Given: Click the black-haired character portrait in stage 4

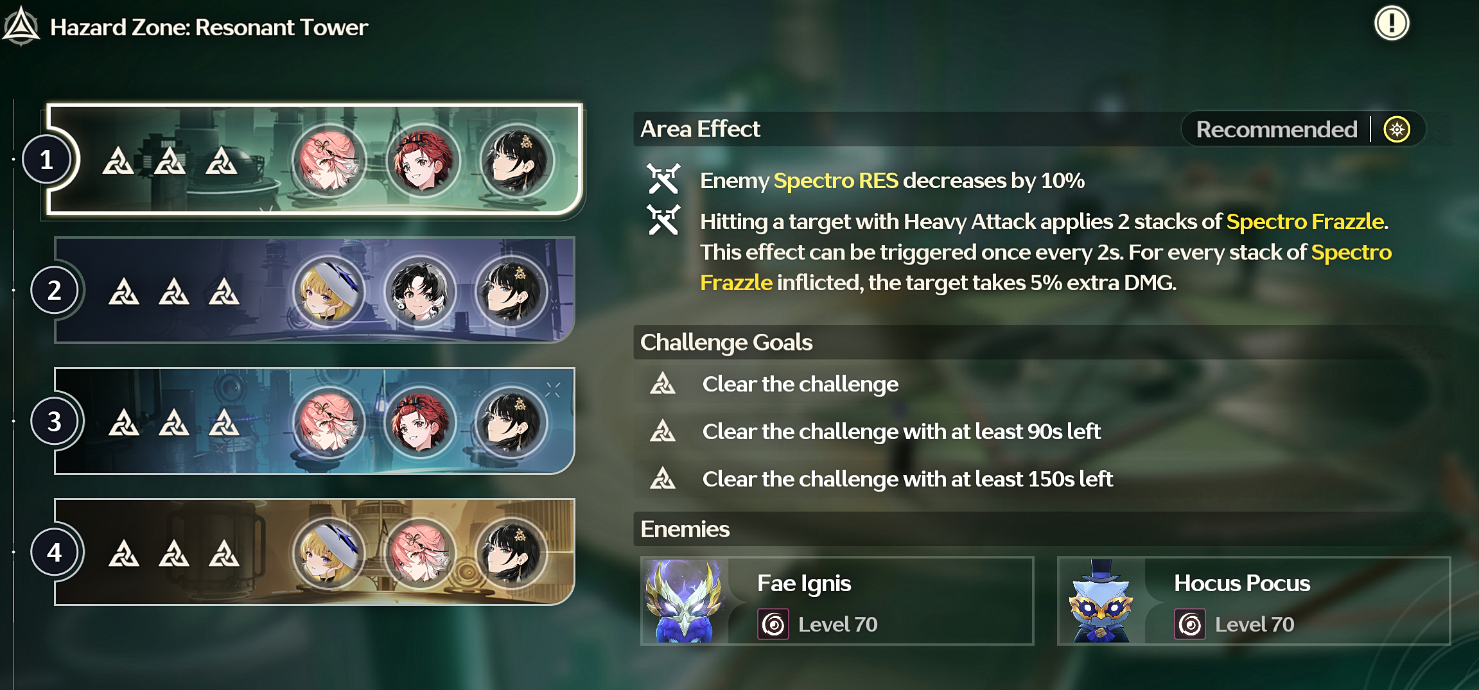Looking at the screenshot, I should point(511,553).
